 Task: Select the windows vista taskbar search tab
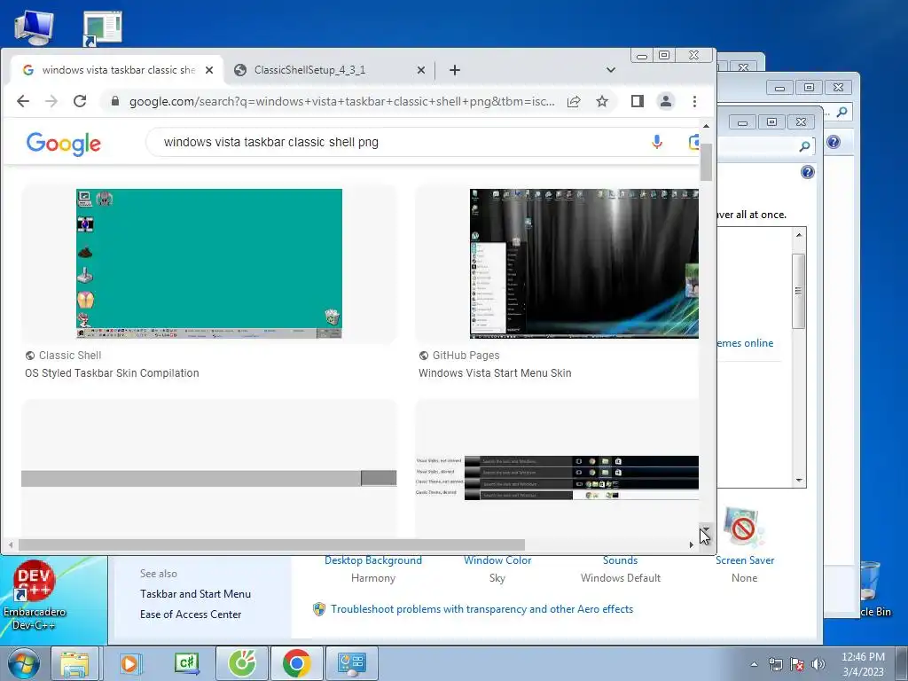tap(118, 70)
